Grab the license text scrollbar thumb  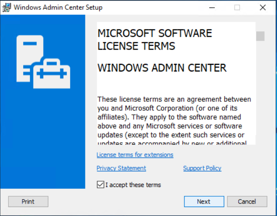[x=260, y=36]
